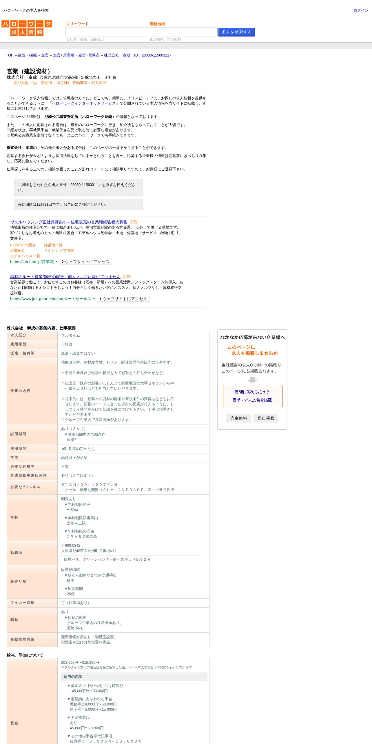
Task: Open the ヴェルハウジング正社員募集中 ad title
Action: (x=69, y=222)
